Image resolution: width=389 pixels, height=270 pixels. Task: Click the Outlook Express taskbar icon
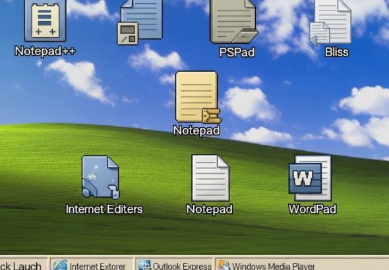144,265
